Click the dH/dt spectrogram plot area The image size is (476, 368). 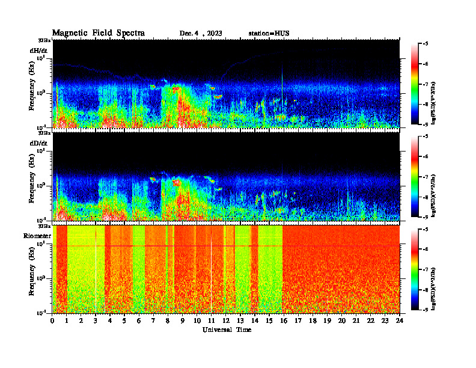[x=226, y=84]
